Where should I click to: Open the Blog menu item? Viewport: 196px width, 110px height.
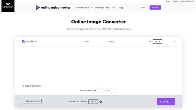pos(121,8)
